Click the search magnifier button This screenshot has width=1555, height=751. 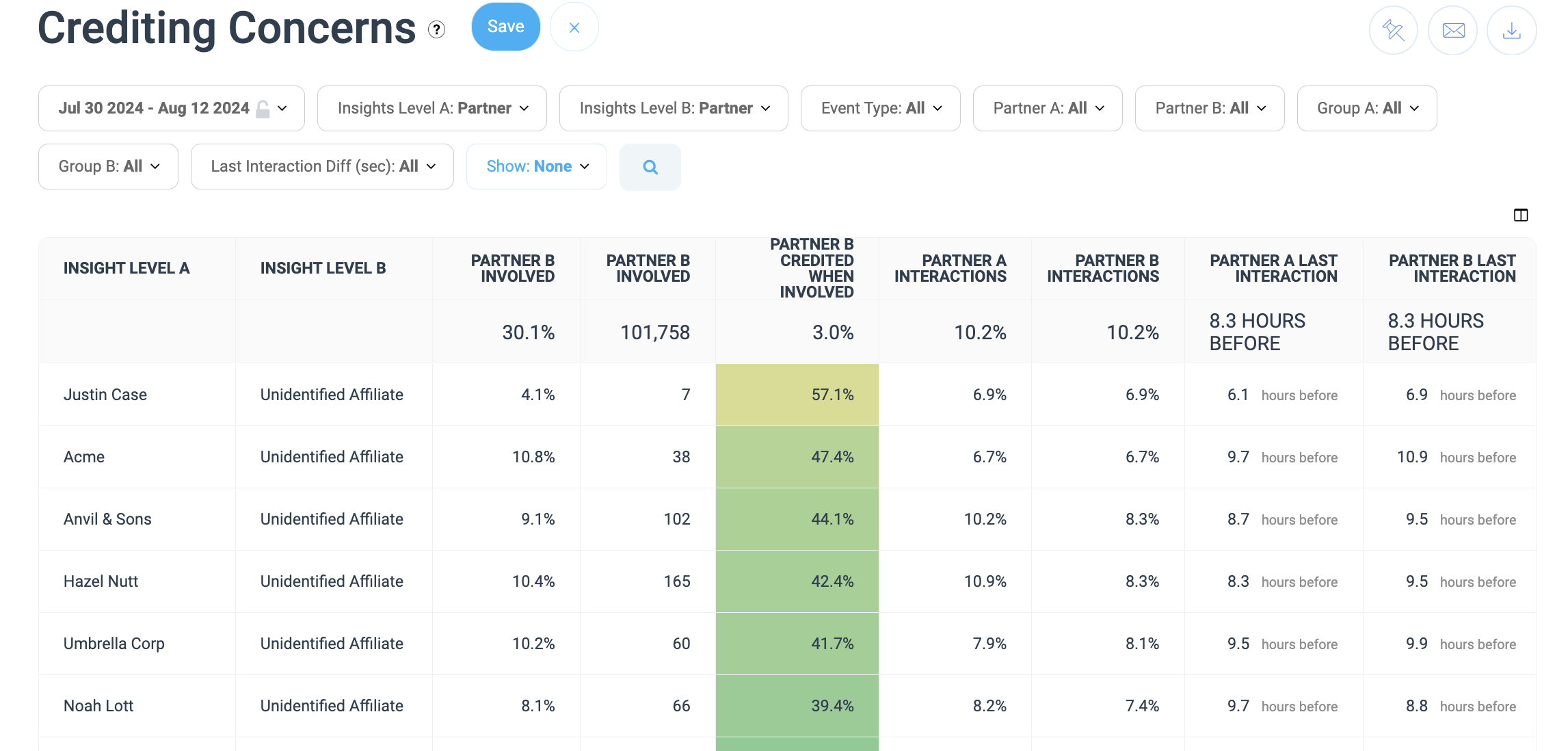pyautogui.click(x=650, y=167)
